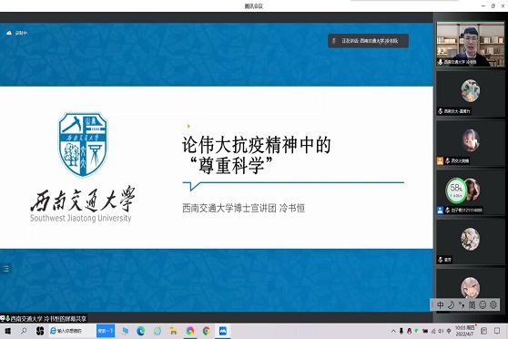Open Google Chrome from the taskbar
The width and height of the screenshot is (508, 339).
click(x=207, y=331)
